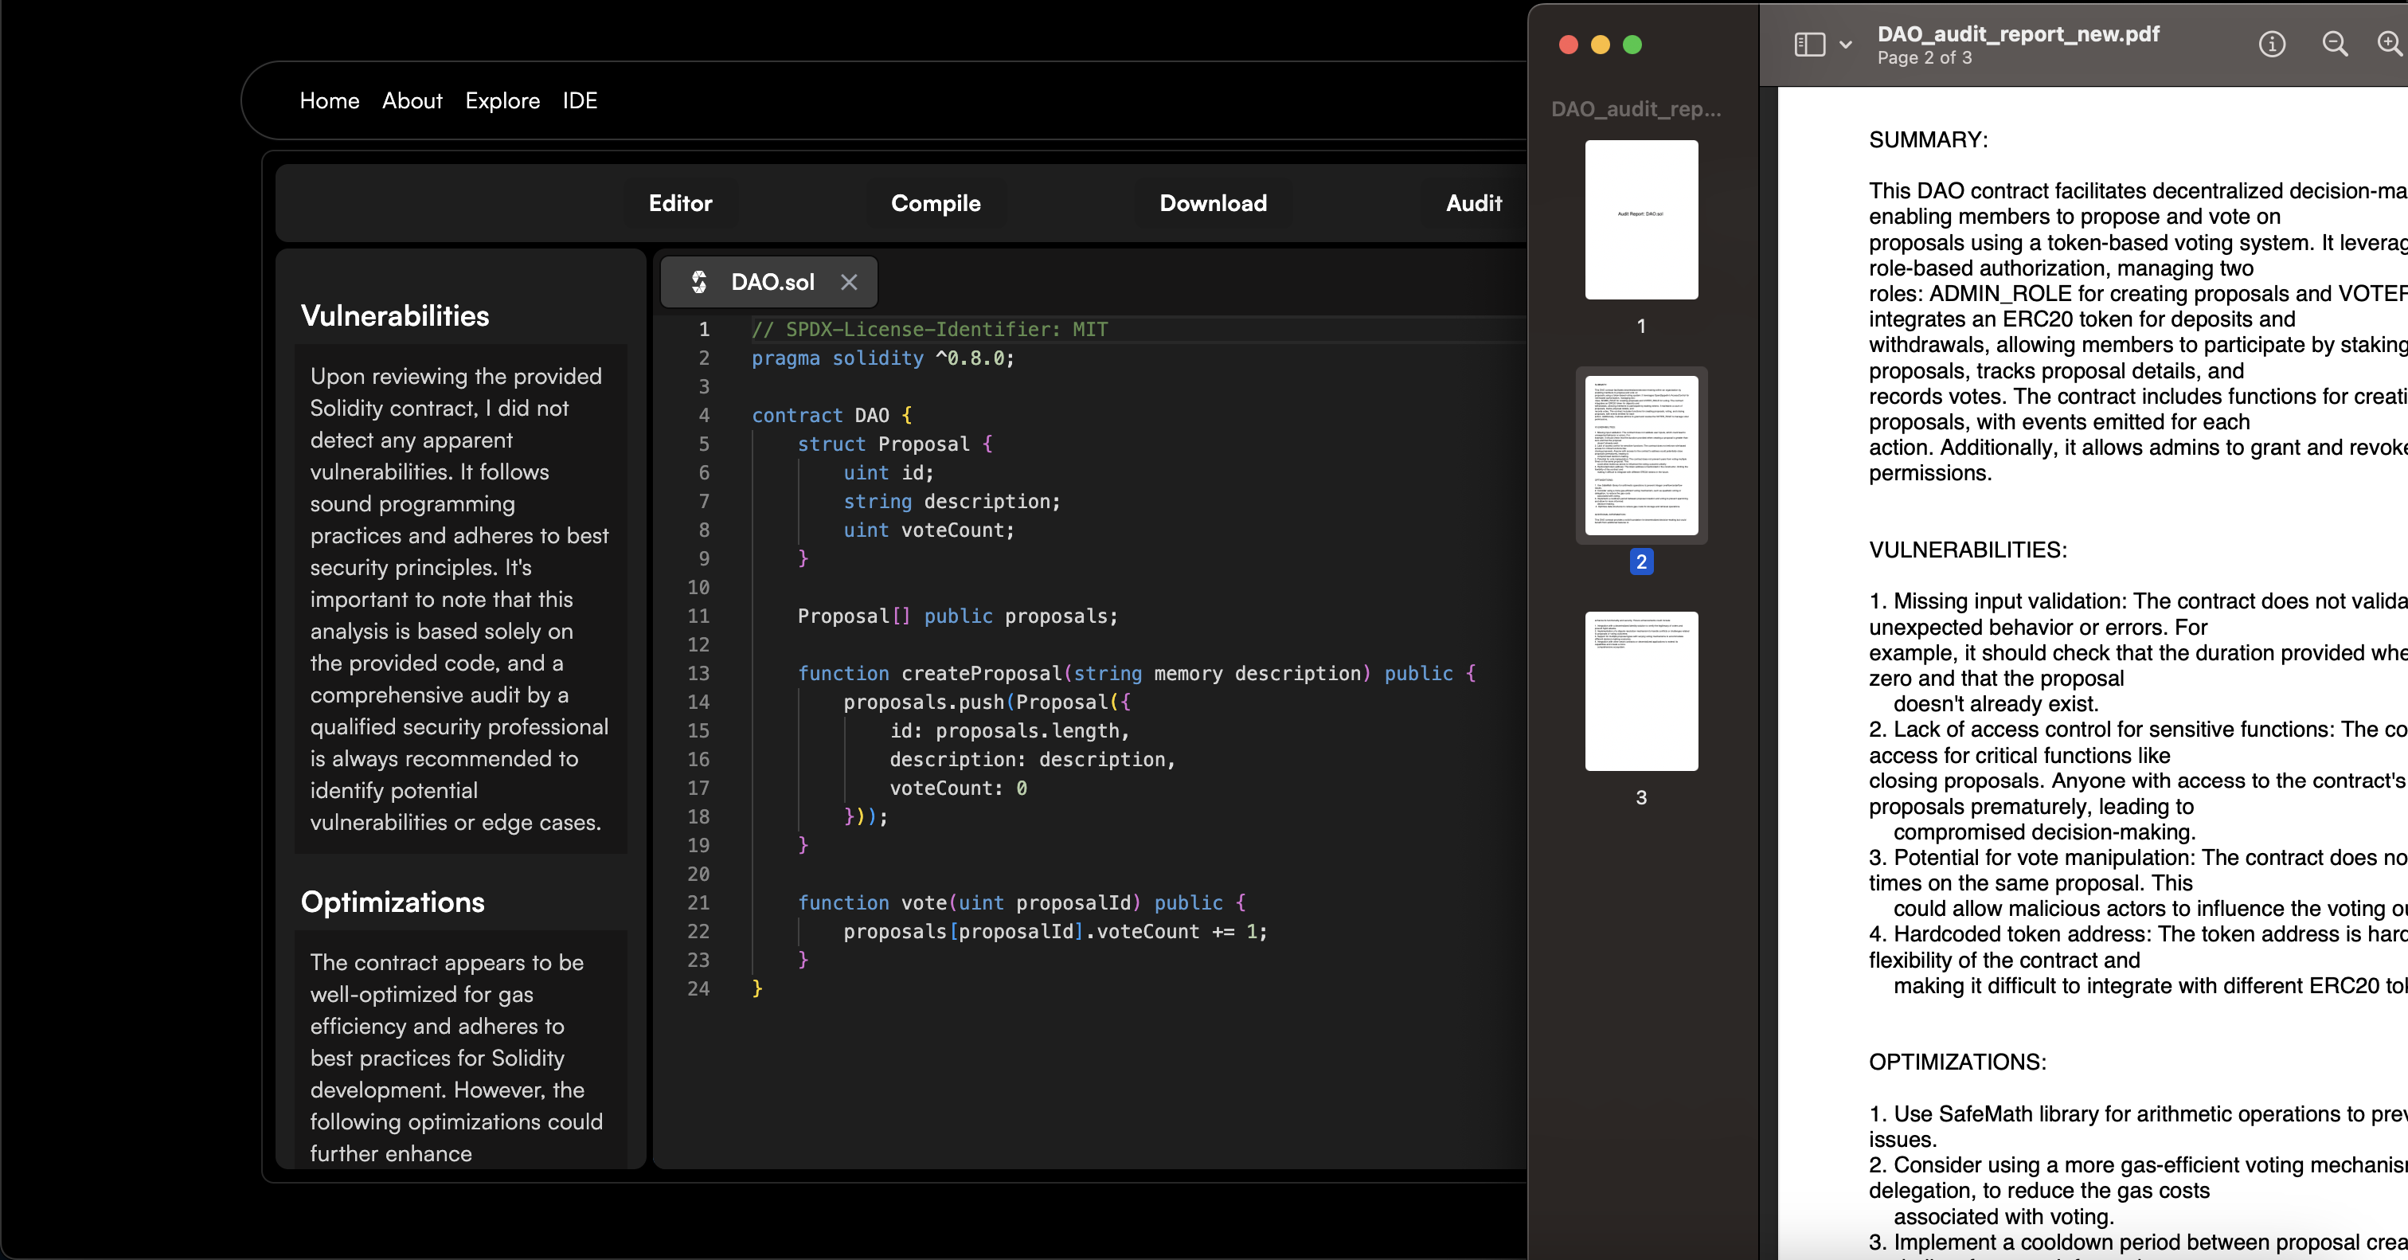Screen dimensions: 2408x1260
Task: Select page 3 thumbnail in sidebar
Action: pyautogui.click(x=1640, y=691)
